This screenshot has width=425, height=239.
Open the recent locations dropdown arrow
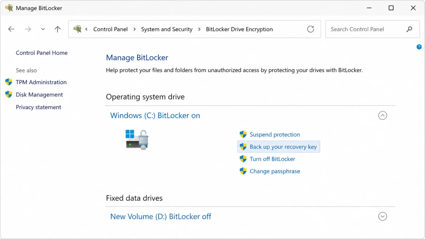pos(43,29)
